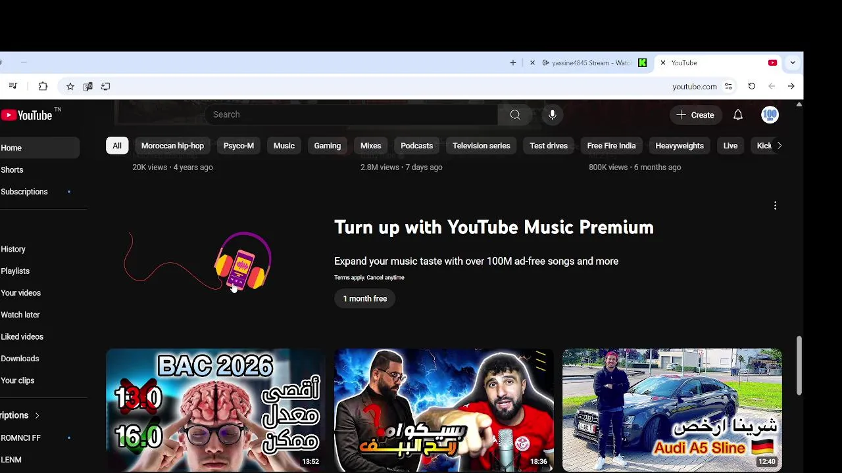Click the Create button
The width and height of the screenshot is (842, 473).
pyautogui.click(x=695, y=115)
